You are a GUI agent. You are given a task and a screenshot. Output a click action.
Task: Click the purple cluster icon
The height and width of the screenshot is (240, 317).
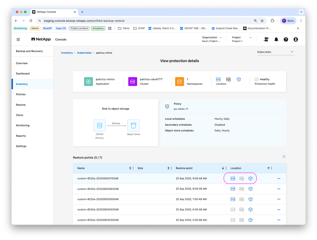(133, 82)
